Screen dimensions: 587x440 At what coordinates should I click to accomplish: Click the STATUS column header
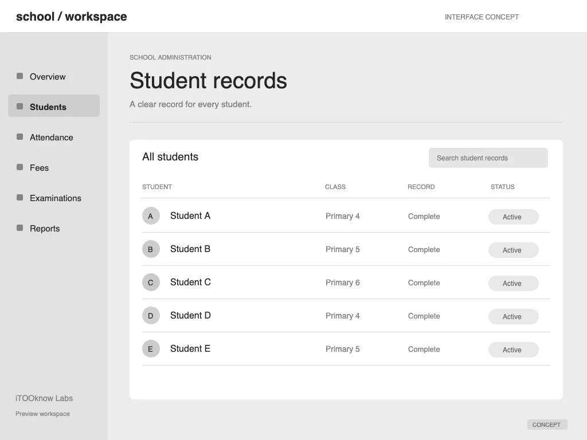pos(502,187)
